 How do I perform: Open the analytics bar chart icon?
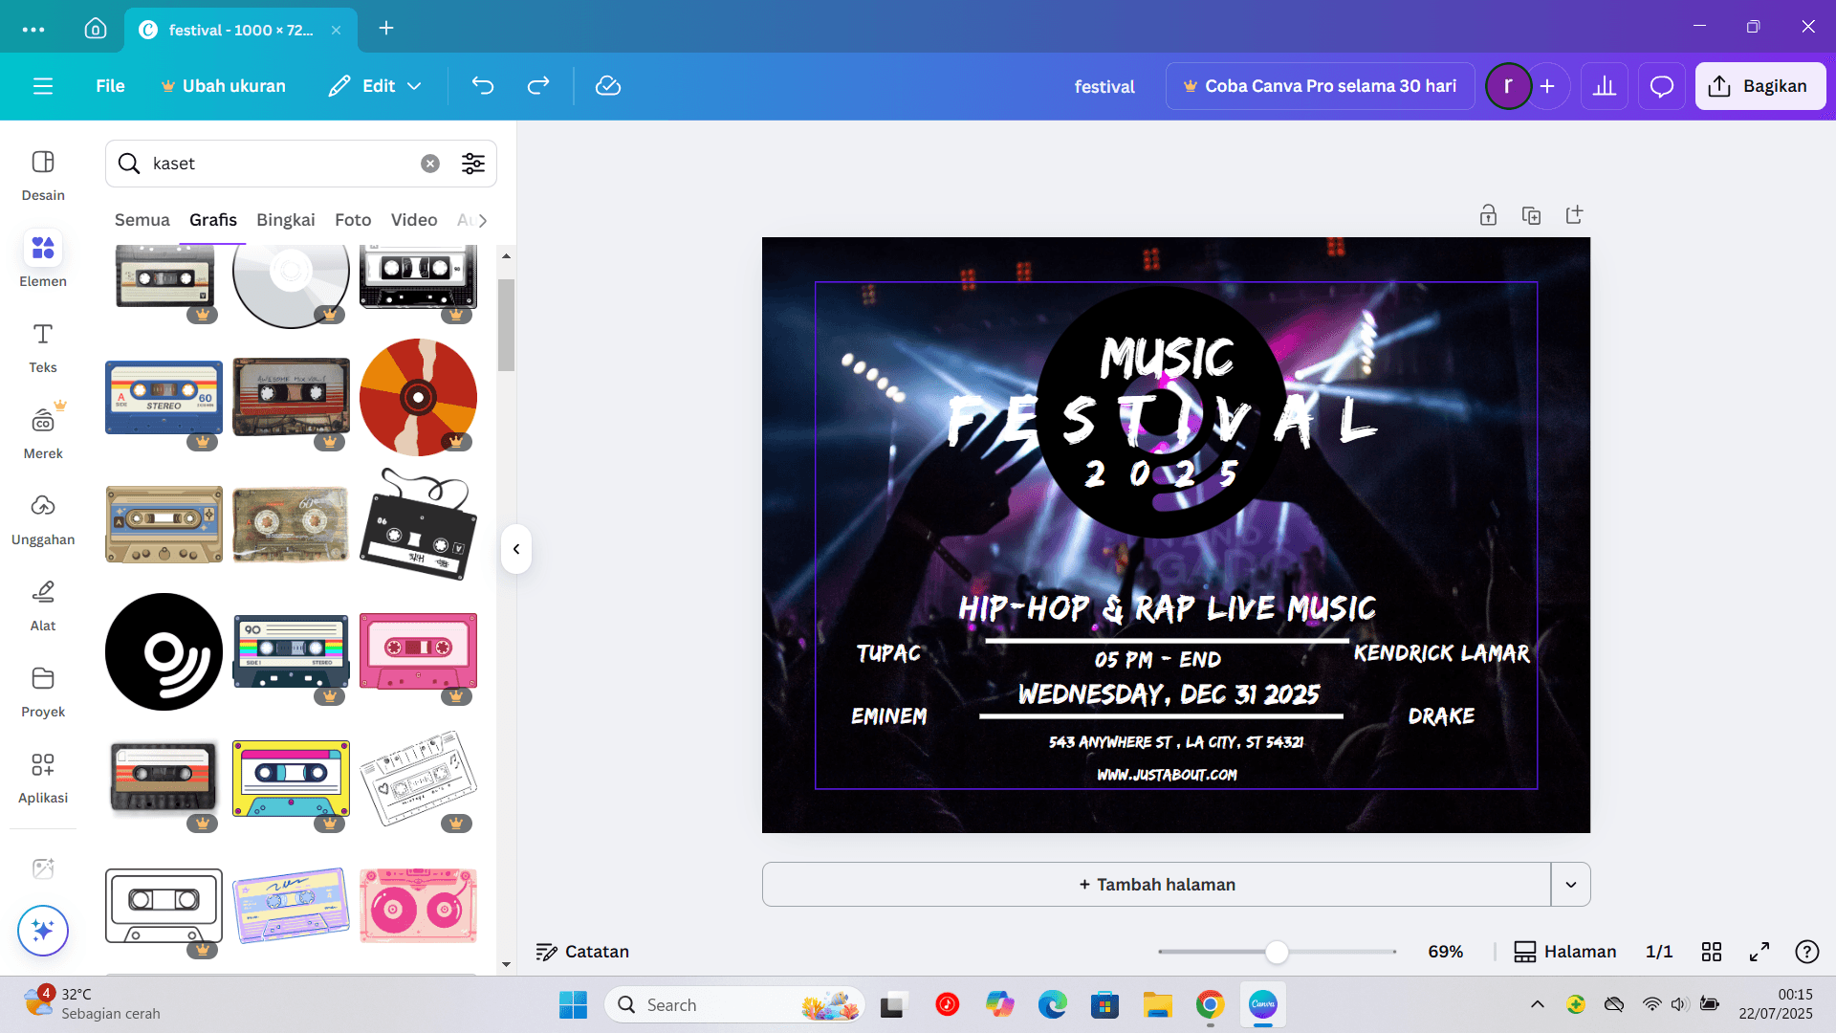(1605, 86)
